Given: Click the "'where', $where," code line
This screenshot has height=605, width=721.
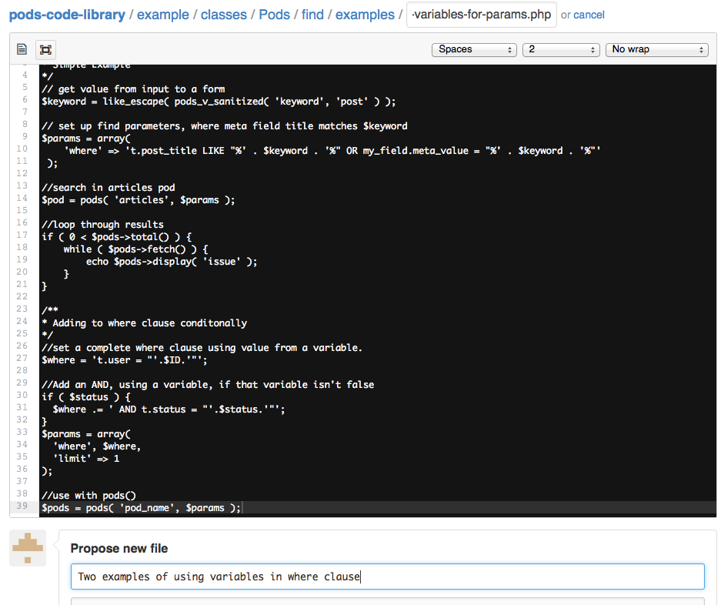Looking at the screenshot, I should click(x=97, y=446).
